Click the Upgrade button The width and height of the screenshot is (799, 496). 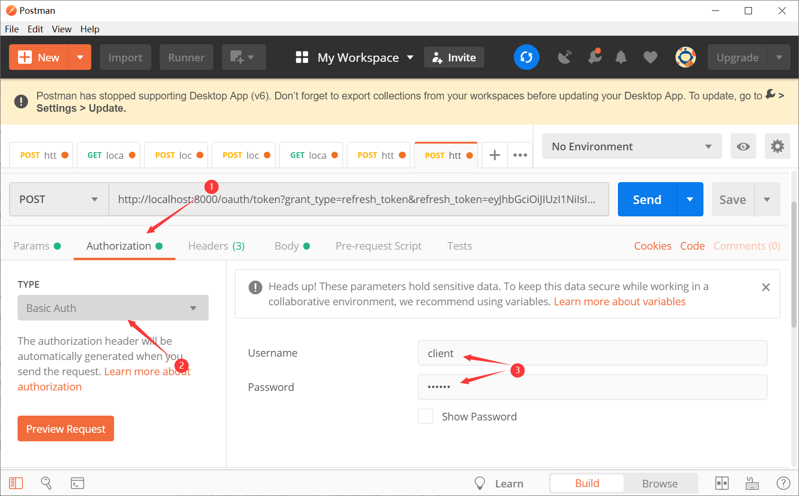coord(737,58)
